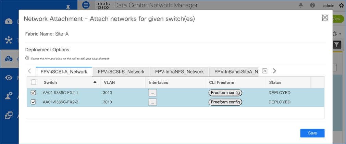Close the Network Attachment dialog
This screenshot has width=346, height=144.
(x=325, y=17)
